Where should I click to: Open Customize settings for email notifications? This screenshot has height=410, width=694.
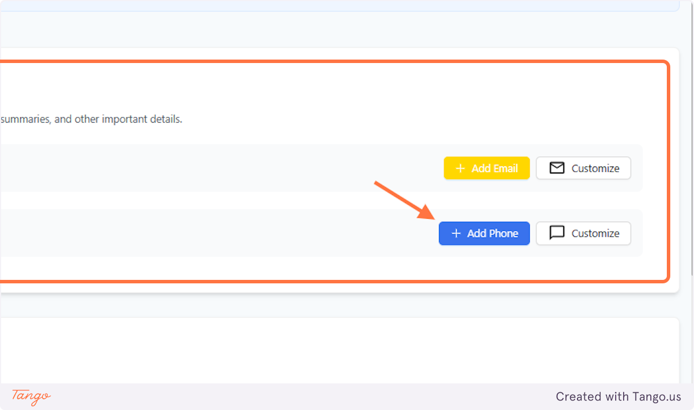583,168
